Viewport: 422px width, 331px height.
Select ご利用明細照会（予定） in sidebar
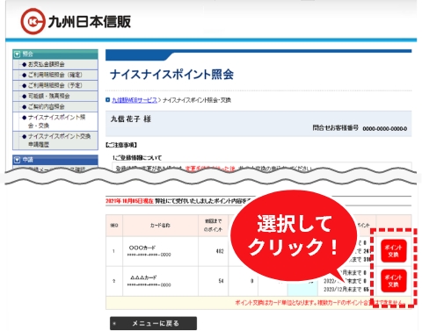(x=55, y=85)
